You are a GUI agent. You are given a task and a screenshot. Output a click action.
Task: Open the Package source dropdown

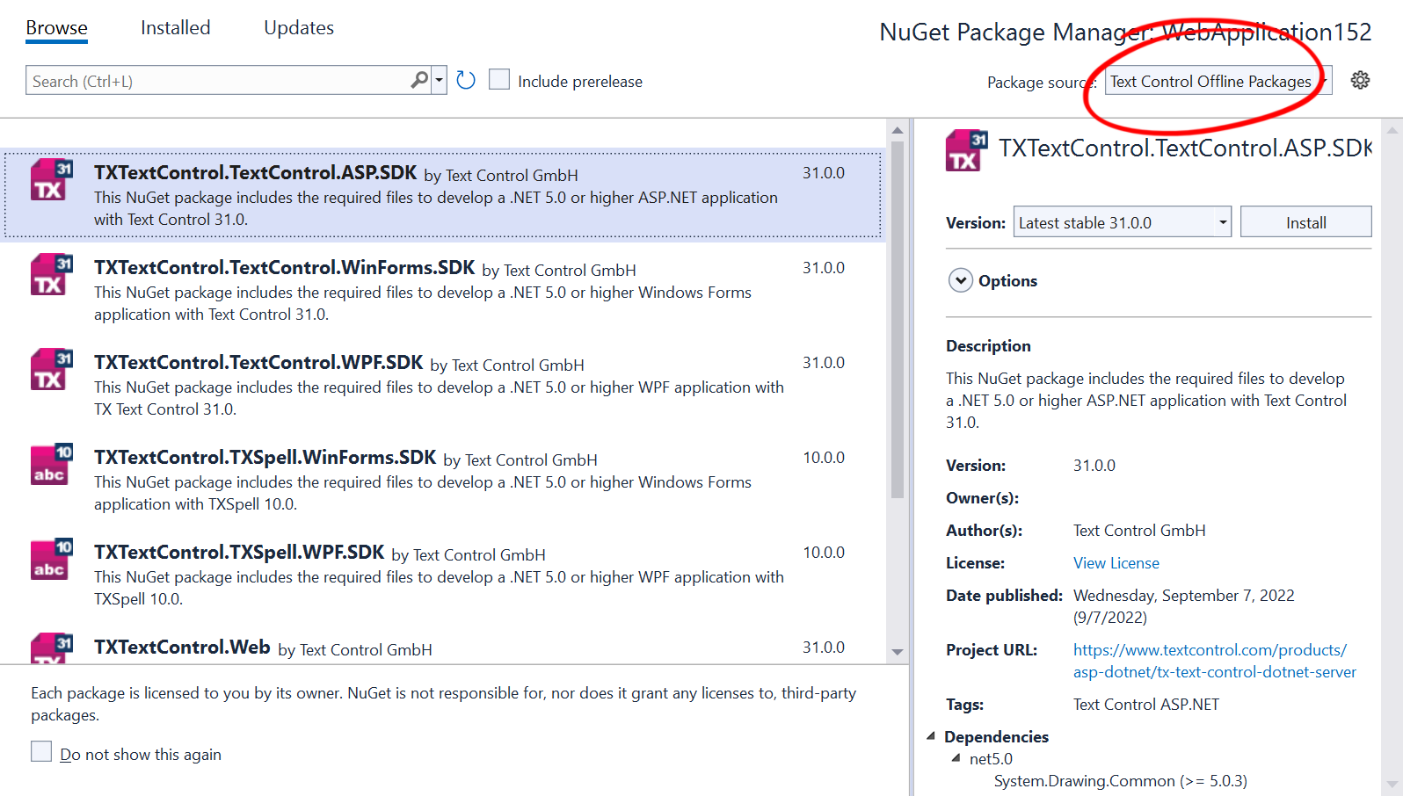click(1218, 81)
